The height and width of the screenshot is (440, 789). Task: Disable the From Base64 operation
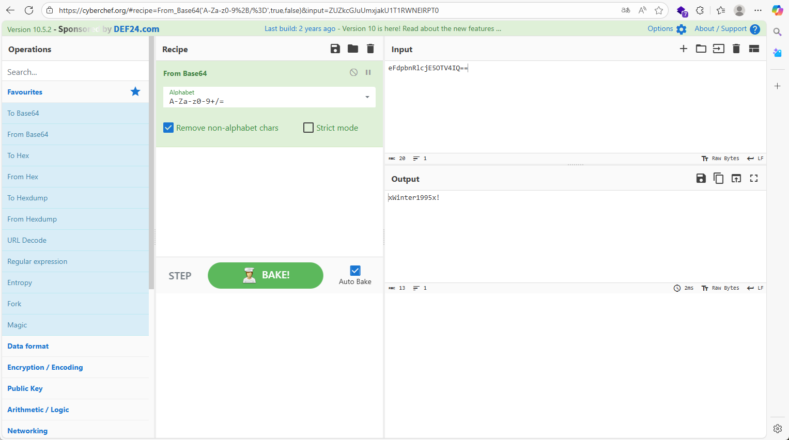tap(353, 72)
